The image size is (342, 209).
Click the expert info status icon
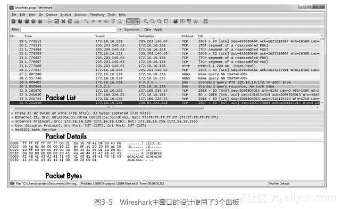[12, 183]
